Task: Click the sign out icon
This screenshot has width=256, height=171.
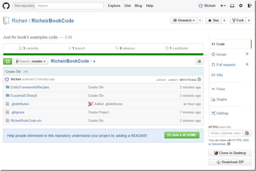Action: [x=250, y=6]
